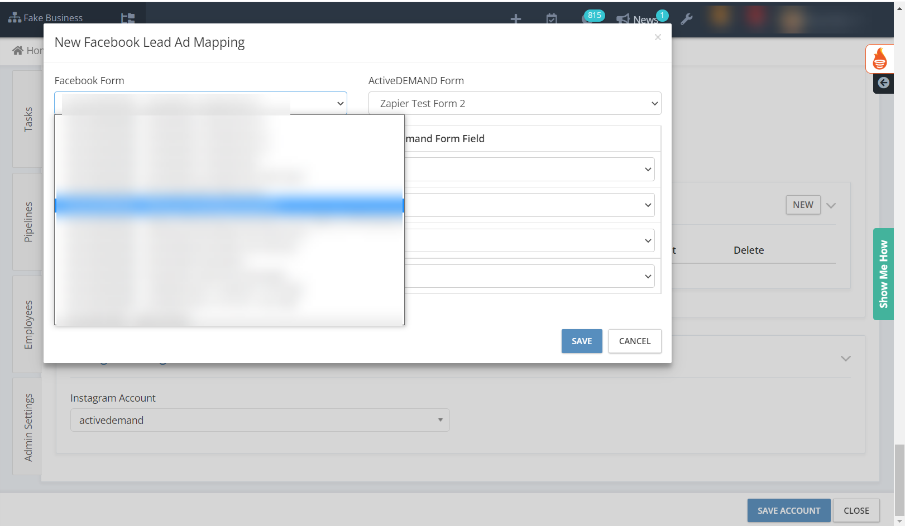The width and height of the screenshot is (905, 526).
Task: Open the Instagram Account dropdown
Action: pyautogui.click(x=260, y=420)
